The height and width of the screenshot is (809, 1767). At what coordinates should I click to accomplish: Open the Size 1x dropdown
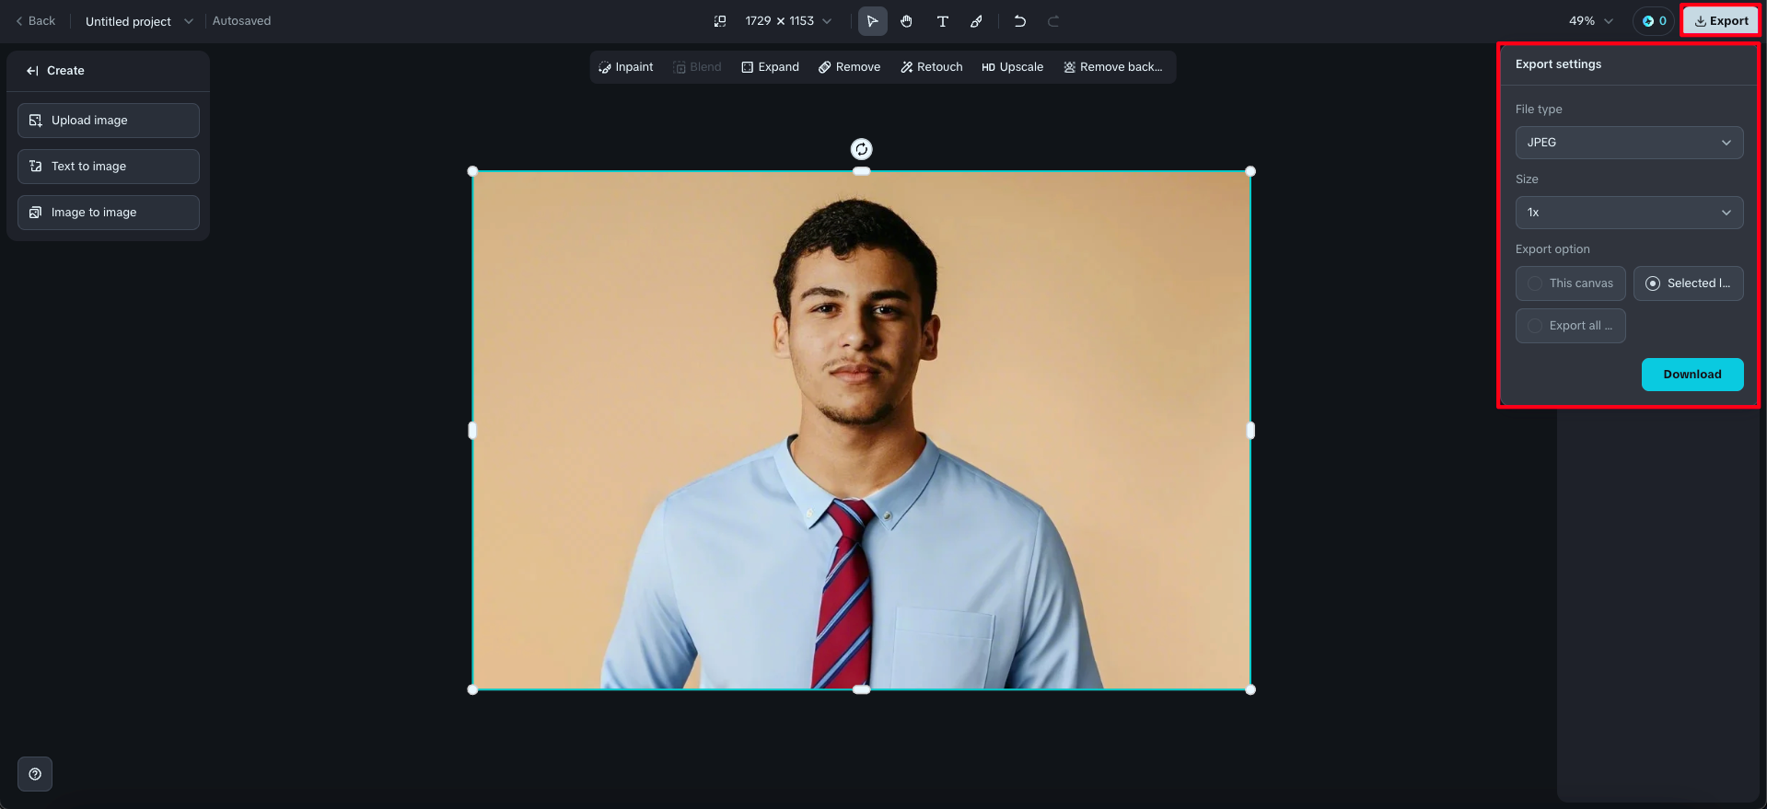point(1630,213)
